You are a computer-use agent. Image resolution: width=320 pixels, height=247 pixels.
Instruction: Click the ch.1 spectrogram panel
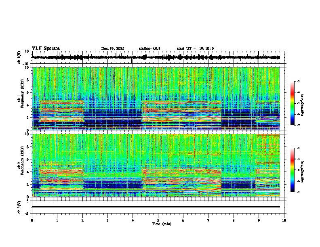point(156,98)
